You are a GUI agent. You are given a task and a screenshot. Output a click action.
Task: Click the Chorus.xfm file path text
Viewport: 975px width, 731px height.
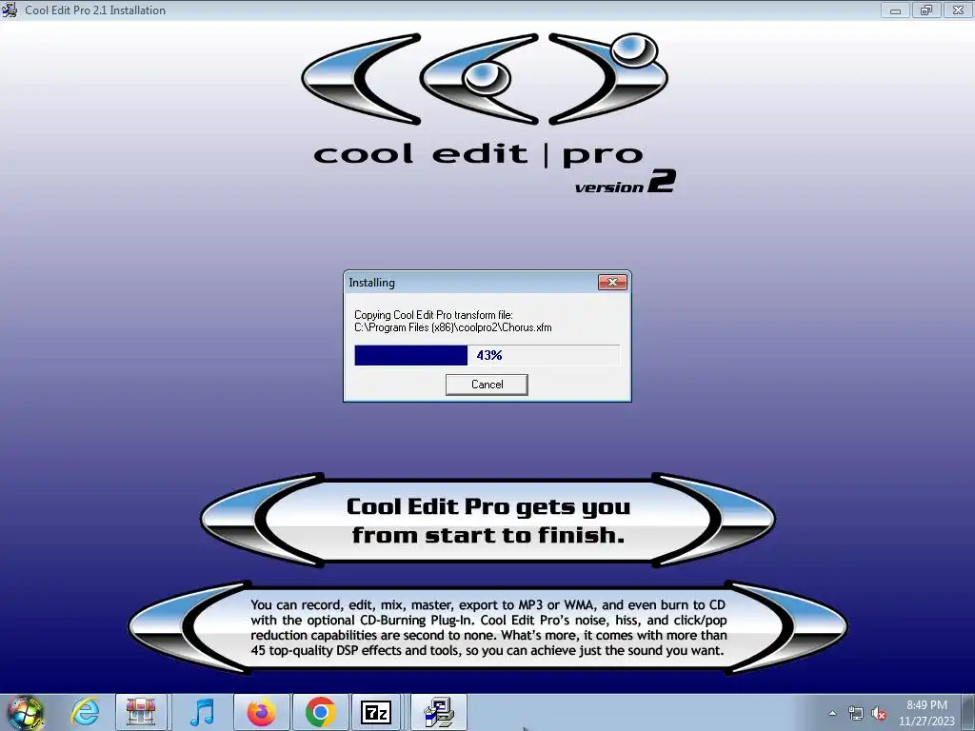pyautogui.click(x=452, y=327)
